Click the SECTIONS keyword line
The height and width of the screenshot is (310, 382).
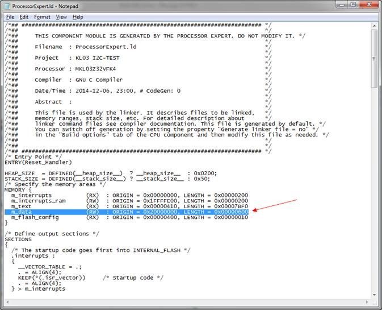point(18,239)
